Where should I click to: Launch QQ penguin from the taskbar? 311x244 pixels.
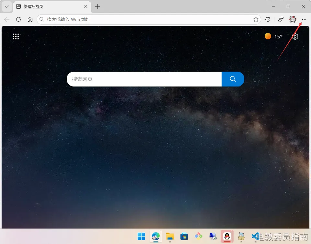227,236
